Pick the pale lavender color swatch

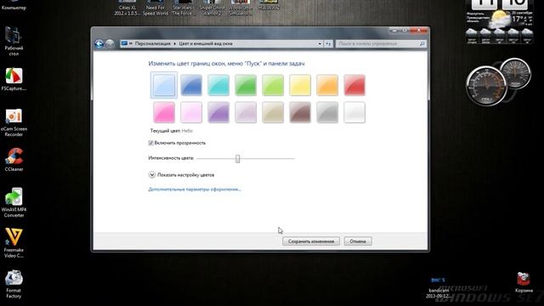pos(246,112)
